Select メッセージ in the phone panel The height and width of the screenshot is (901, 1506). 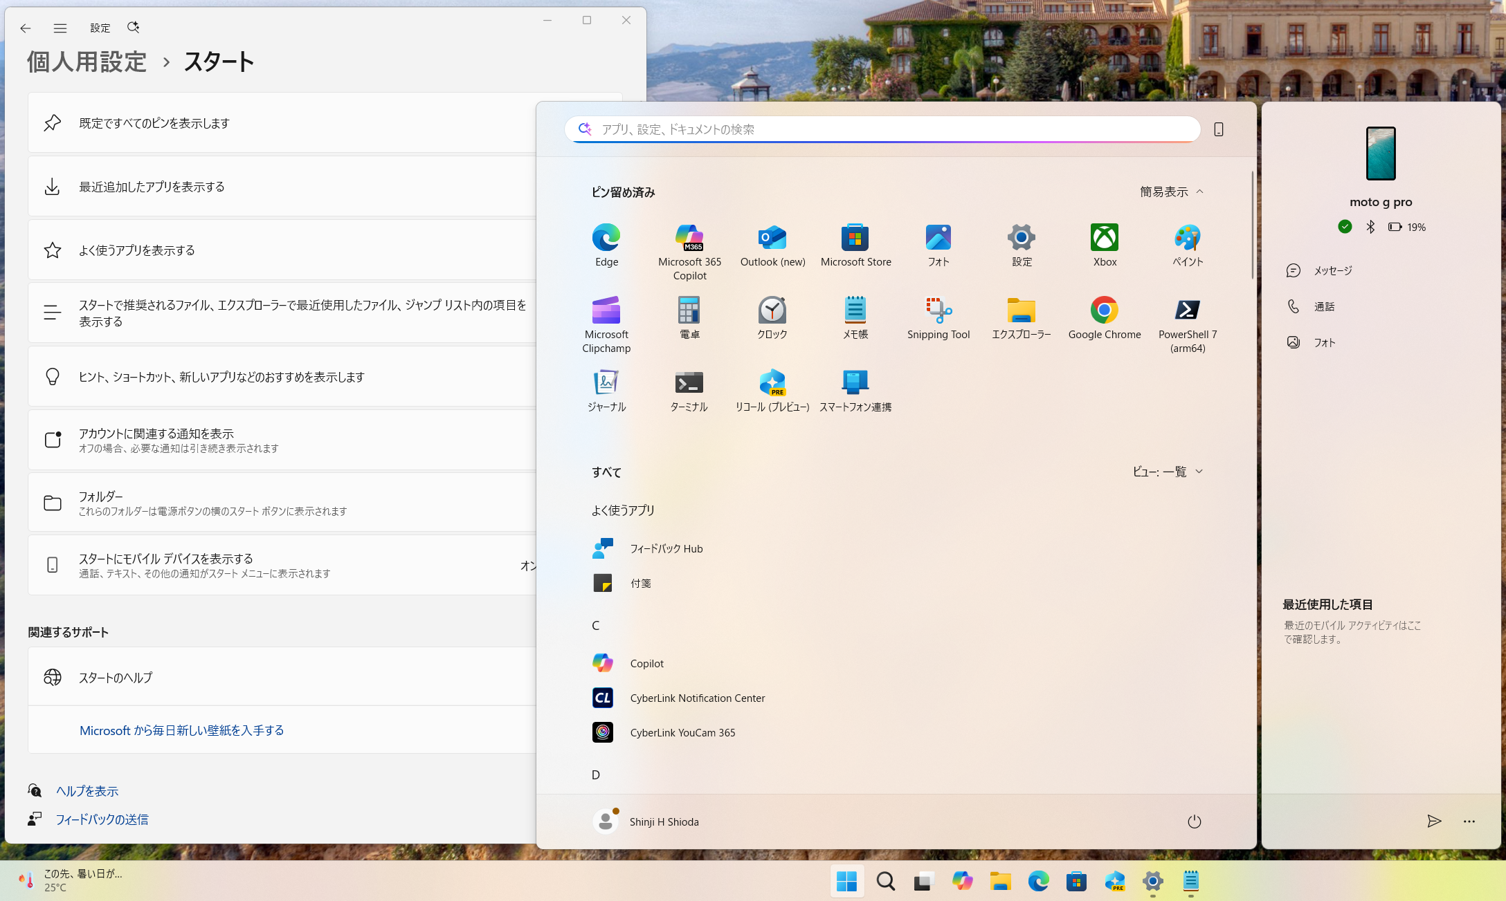[1332, 270]
